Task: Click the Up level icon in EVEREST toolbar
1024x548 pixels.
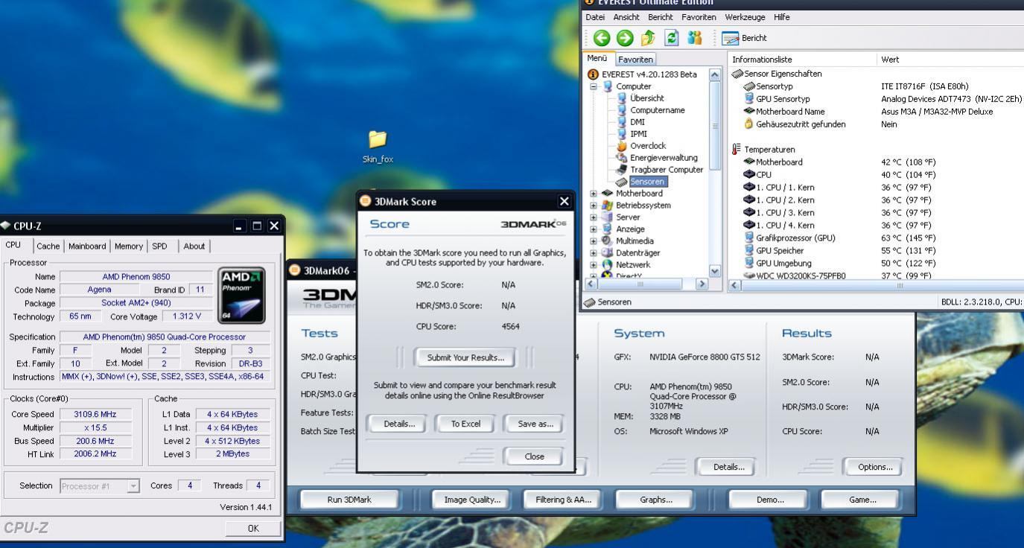Action: (x=648, y=37)
